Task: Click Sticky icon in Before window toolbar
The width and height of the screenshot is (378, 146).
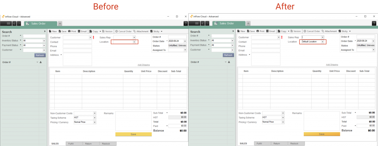Action: coord(151,31)
